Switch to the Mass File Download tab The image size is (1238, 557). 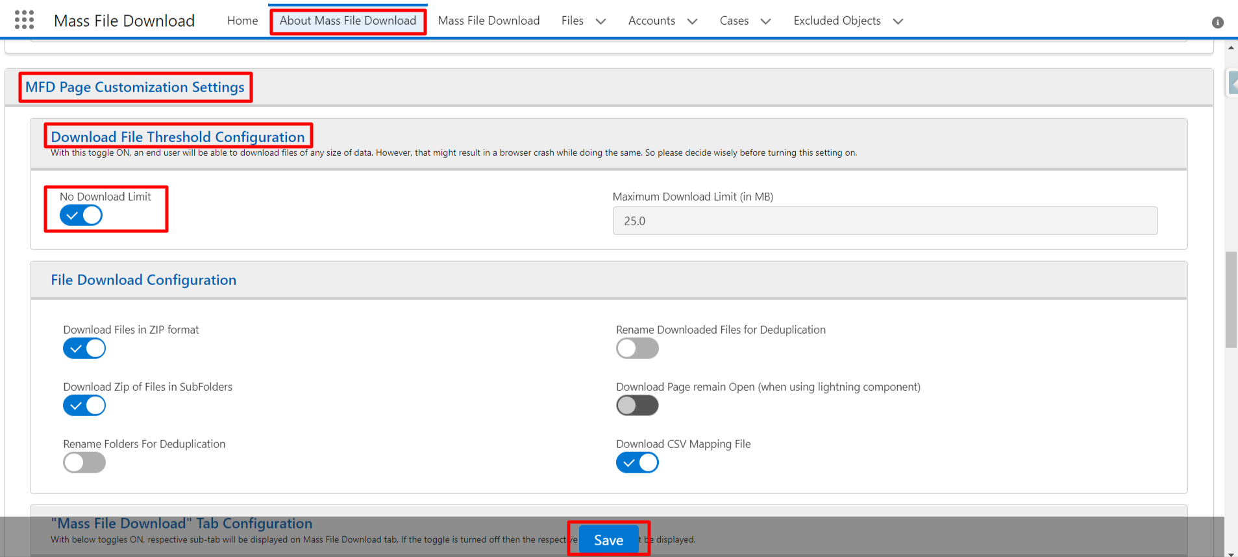489,21
